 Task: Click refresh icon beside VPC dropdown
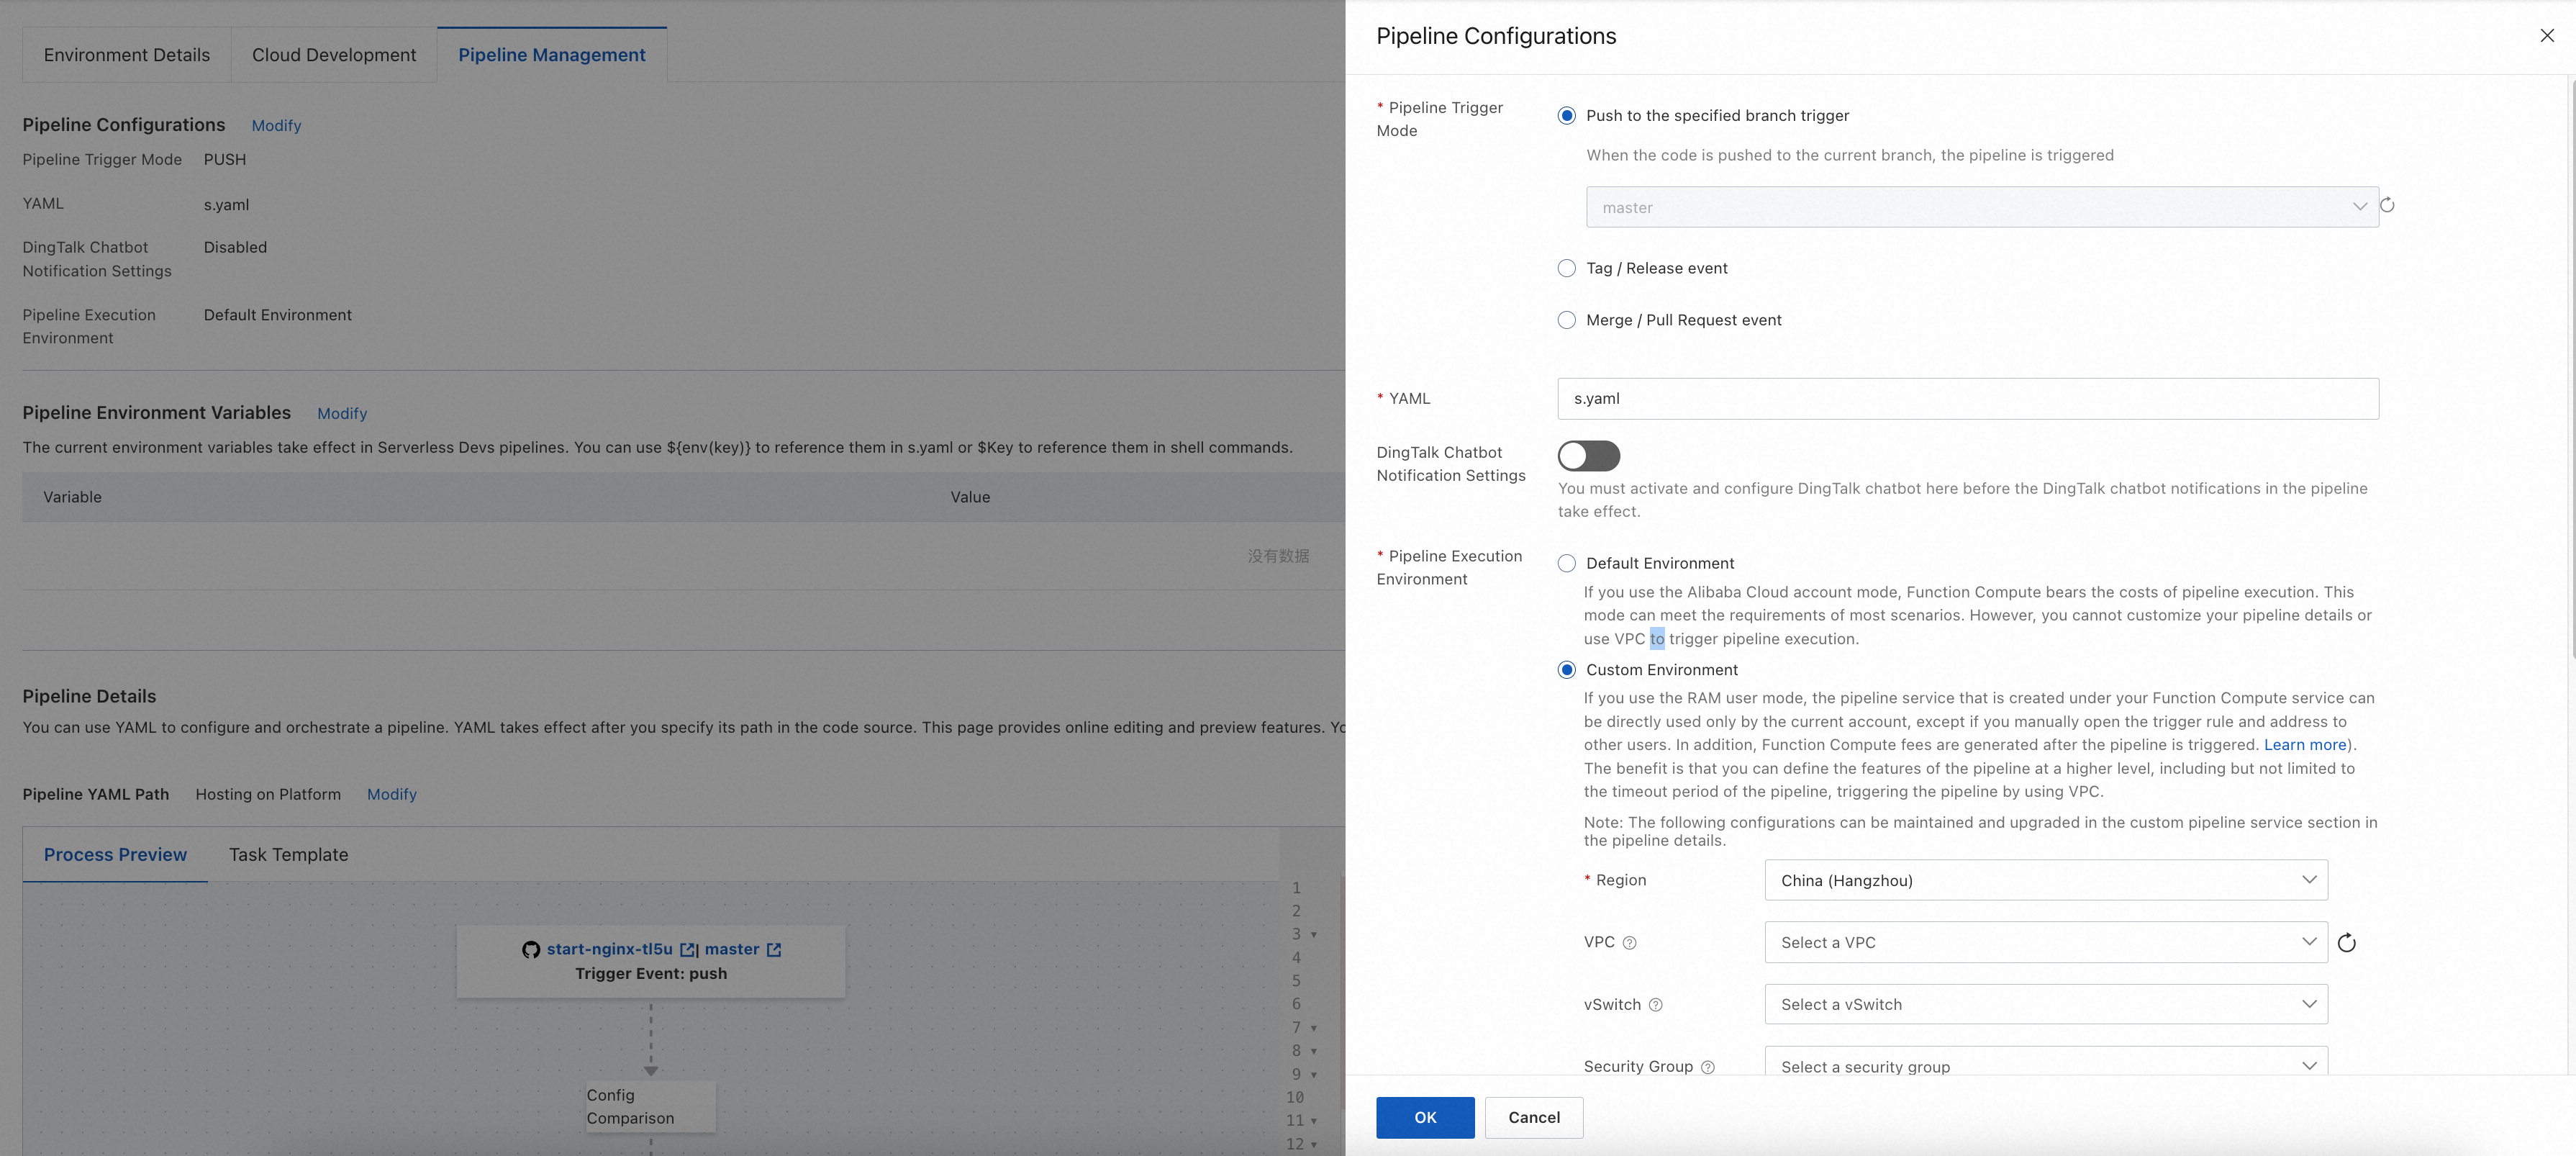(2346, 943)
